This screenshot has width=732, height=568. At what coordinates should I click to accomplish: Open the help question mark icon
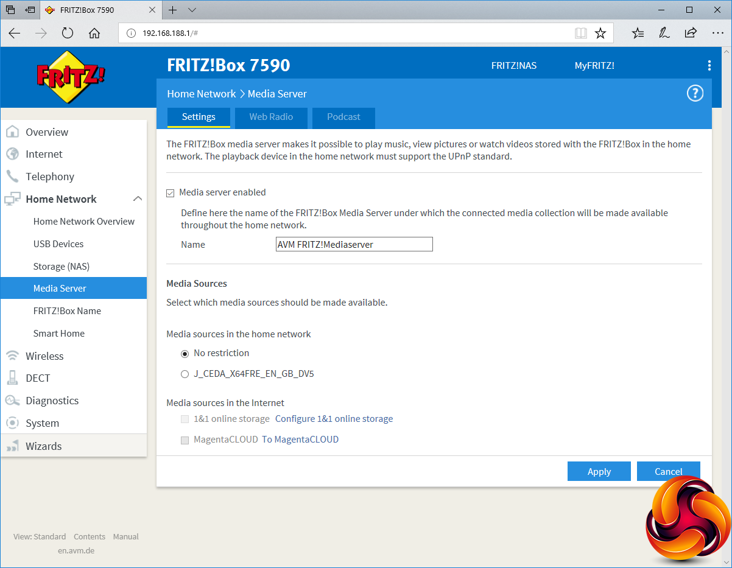pos(695,93)
